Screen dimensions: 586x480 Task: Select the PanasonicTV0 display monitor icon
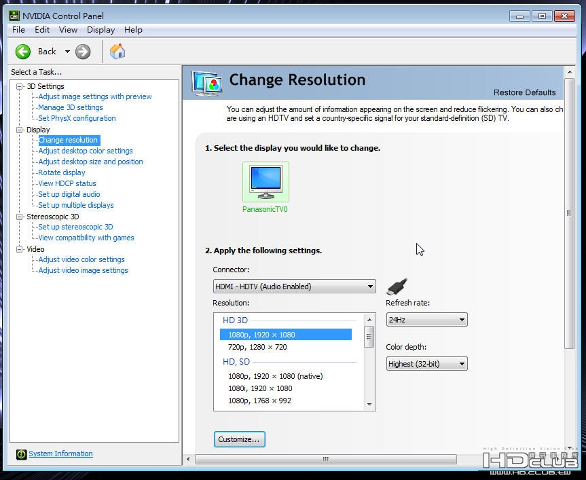coord(265,182)
